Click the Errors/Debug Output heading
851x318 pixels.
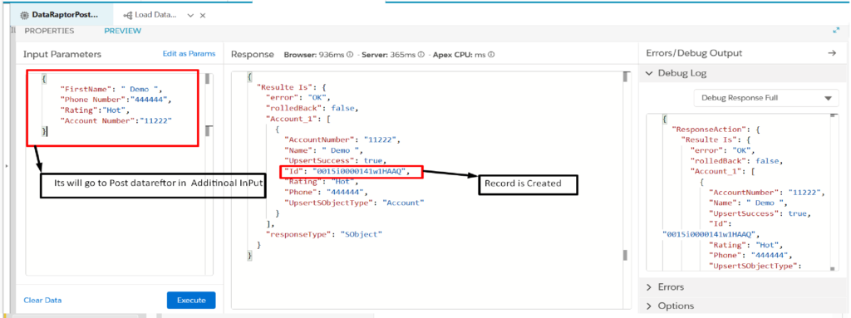point(694,53)
